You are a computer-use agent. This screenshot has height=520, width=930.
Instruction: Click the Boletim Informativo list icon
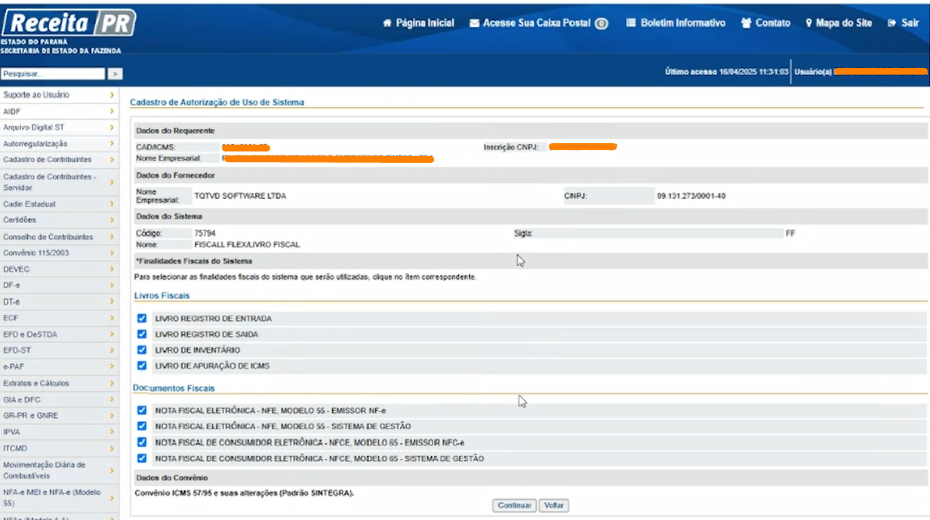click(631, 23)
